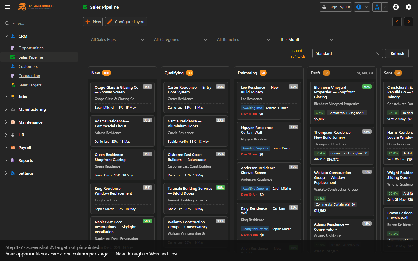
Task: Open the All Branches dropdown
Action: [243, 39]
